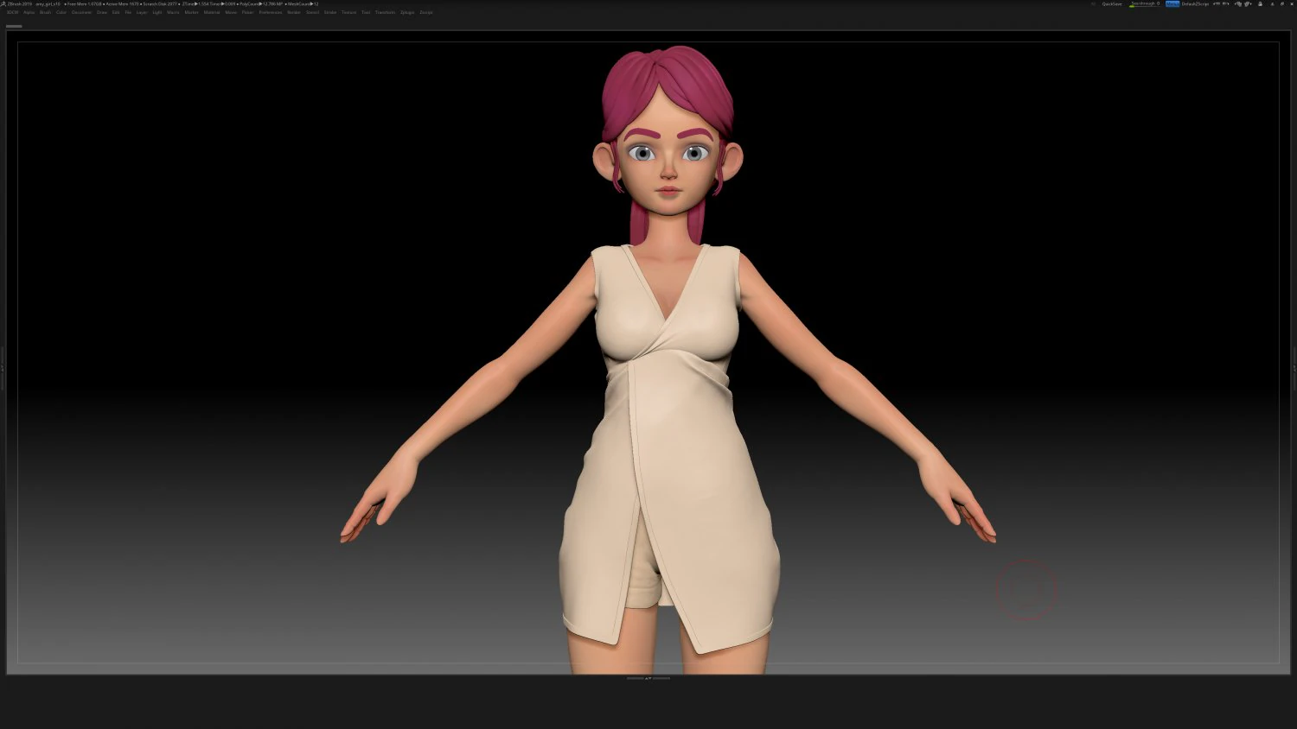Click the undo left-arrow icon in the title bar
The width and height of the screenshot is (1297, 729).
pos(1217,3)
